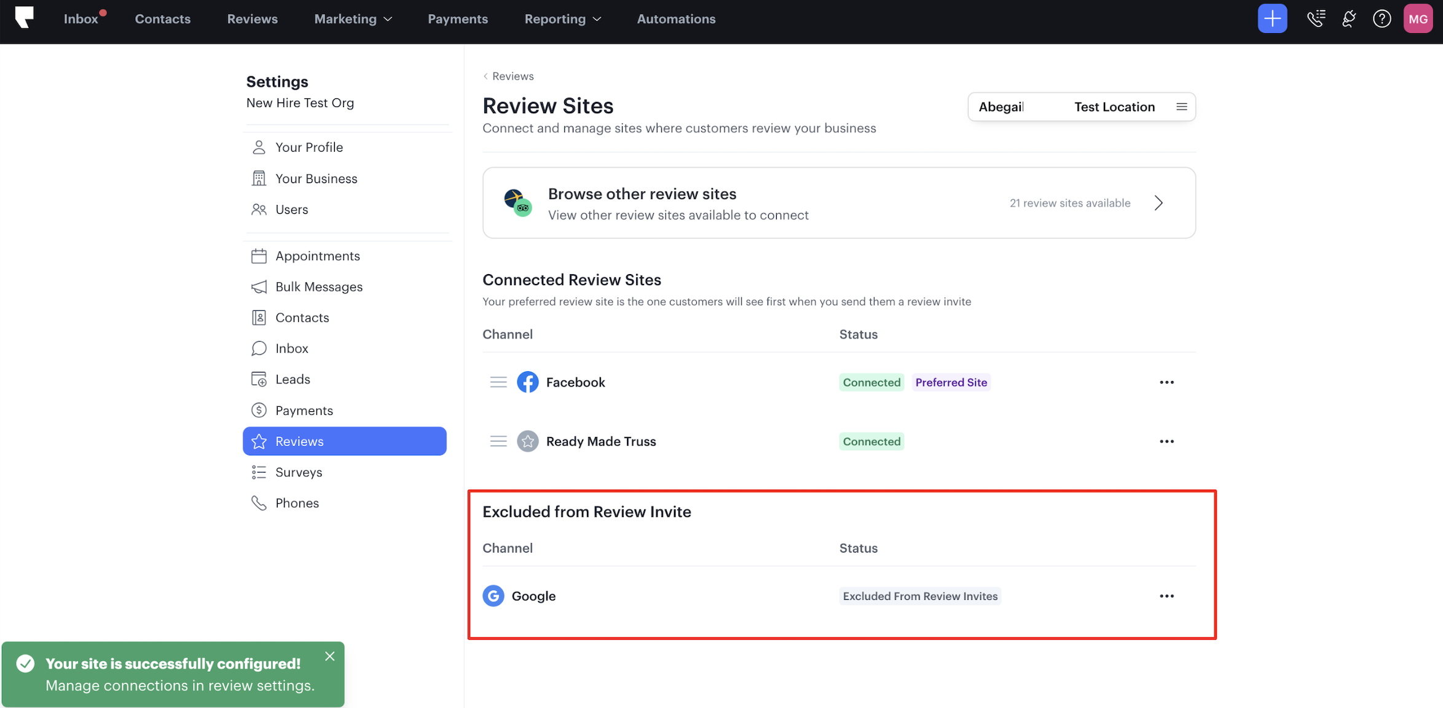Open integrations via the plug icon

pyautogui.click(x=1350, y=18)
